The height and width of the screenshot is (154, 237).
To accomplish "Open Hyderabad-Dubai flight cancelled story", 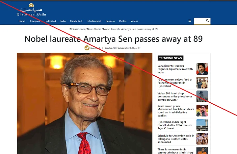I will point(175,125).
